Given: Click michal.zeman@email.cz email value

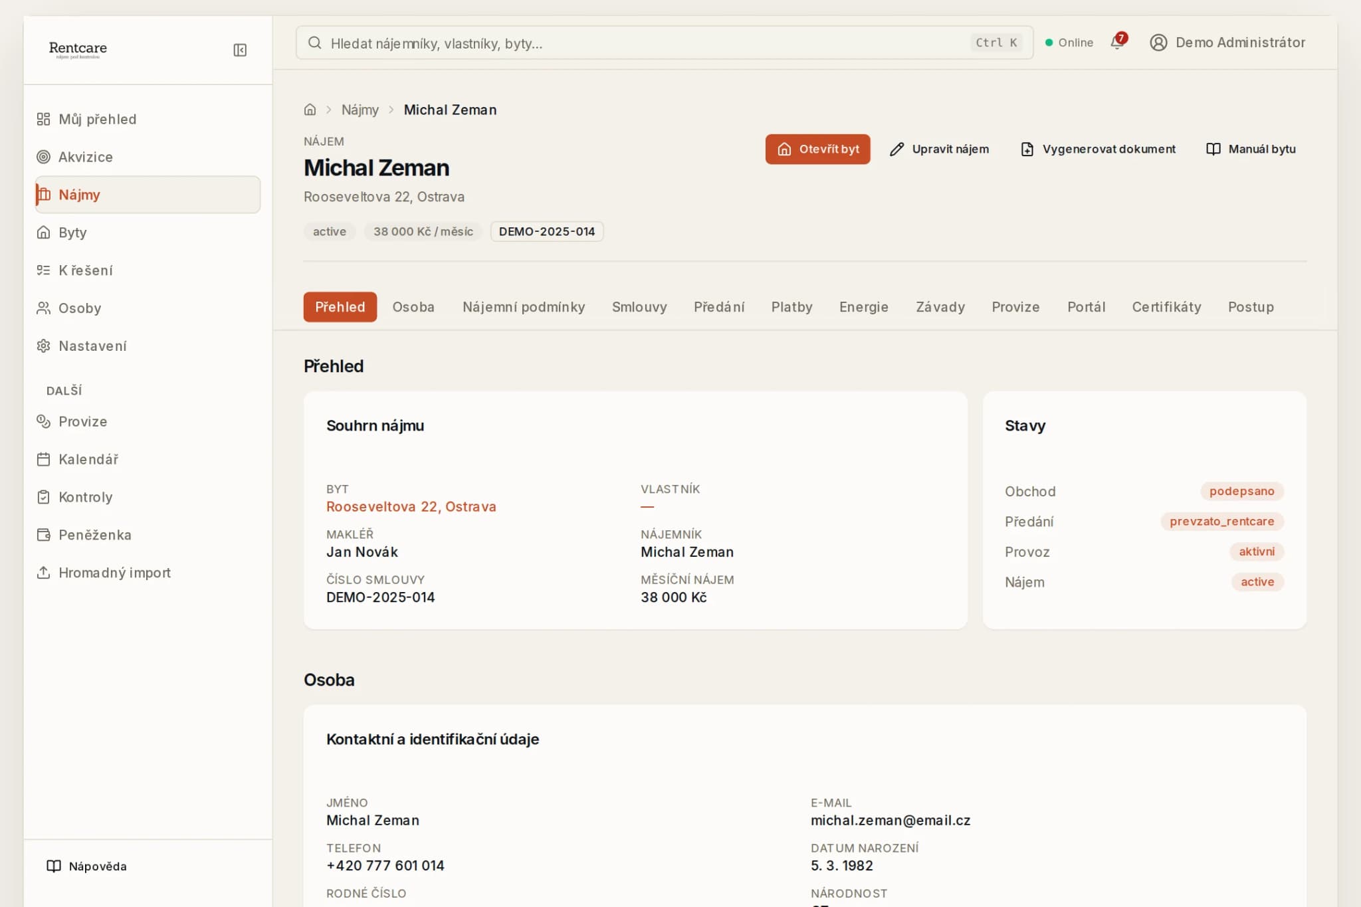Looking at the screenshot, I should point(890,821).
